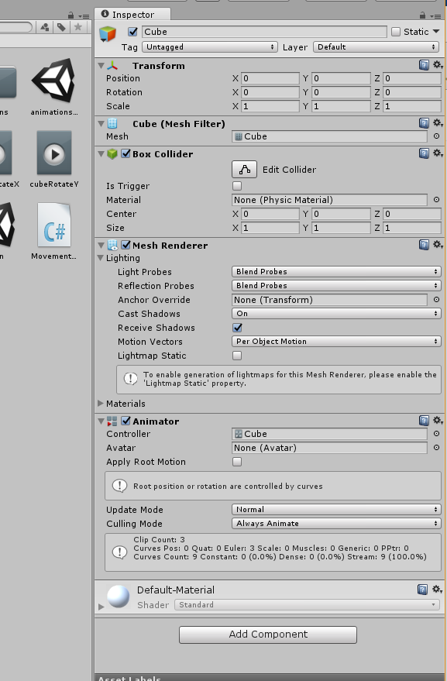Viewport: 447px width, 681px height.
Task: Click the Position X input field
Action: click(270, 78)
